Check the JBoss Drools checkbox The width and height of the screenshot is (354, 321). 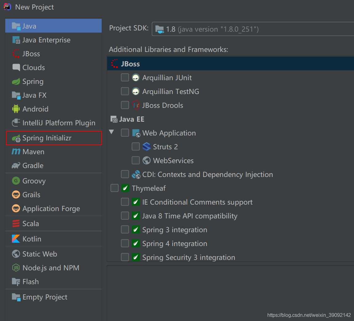pyautogui.click(x=125, y=105)
